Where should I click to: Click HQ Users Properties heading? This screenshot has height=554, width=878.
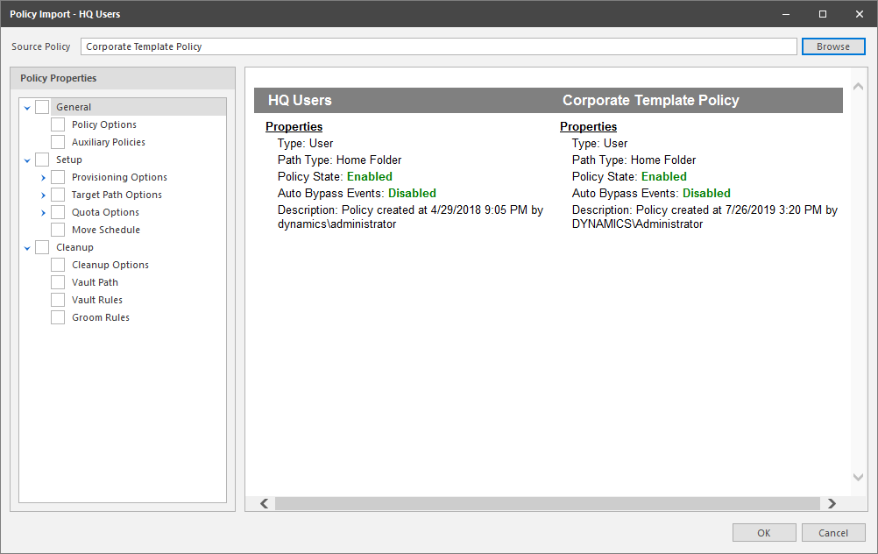294,126
